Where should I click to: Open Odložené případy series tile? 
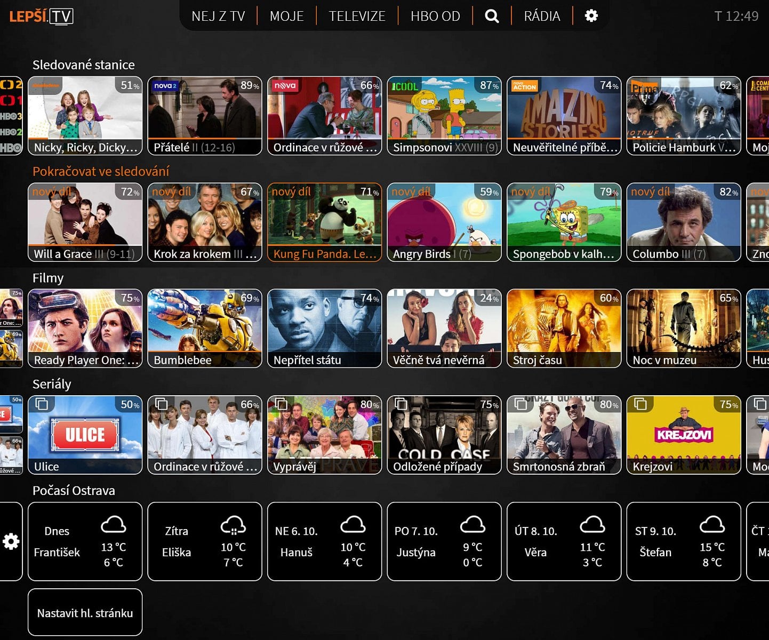[444, 435]
